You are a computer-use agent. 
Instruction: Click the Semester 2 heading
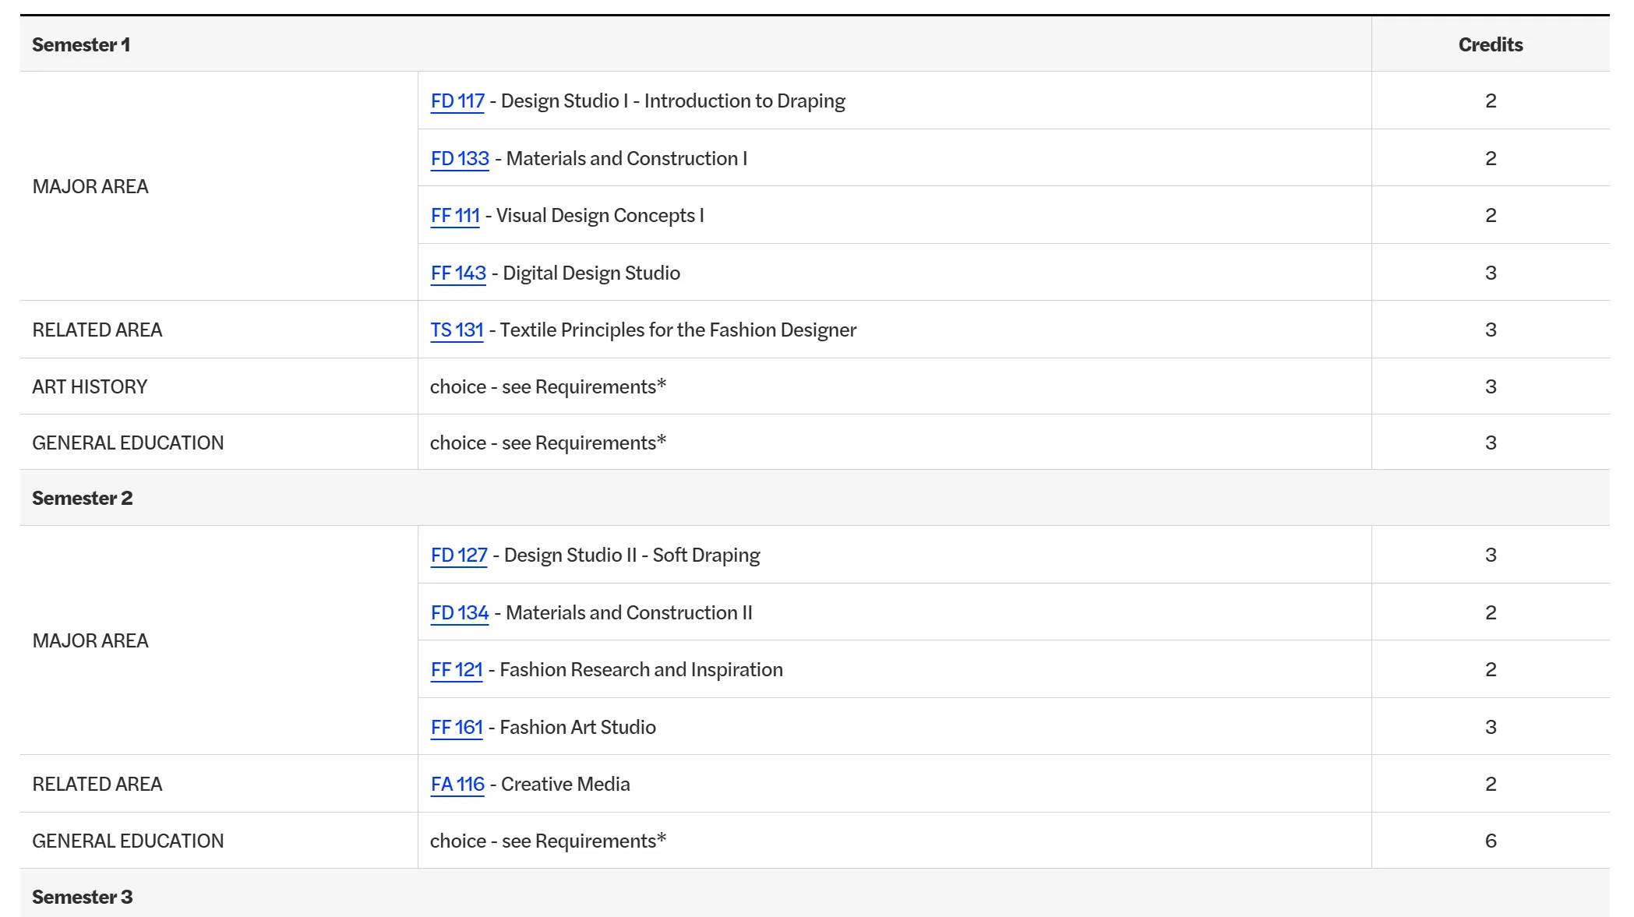(x=82, y=499)
